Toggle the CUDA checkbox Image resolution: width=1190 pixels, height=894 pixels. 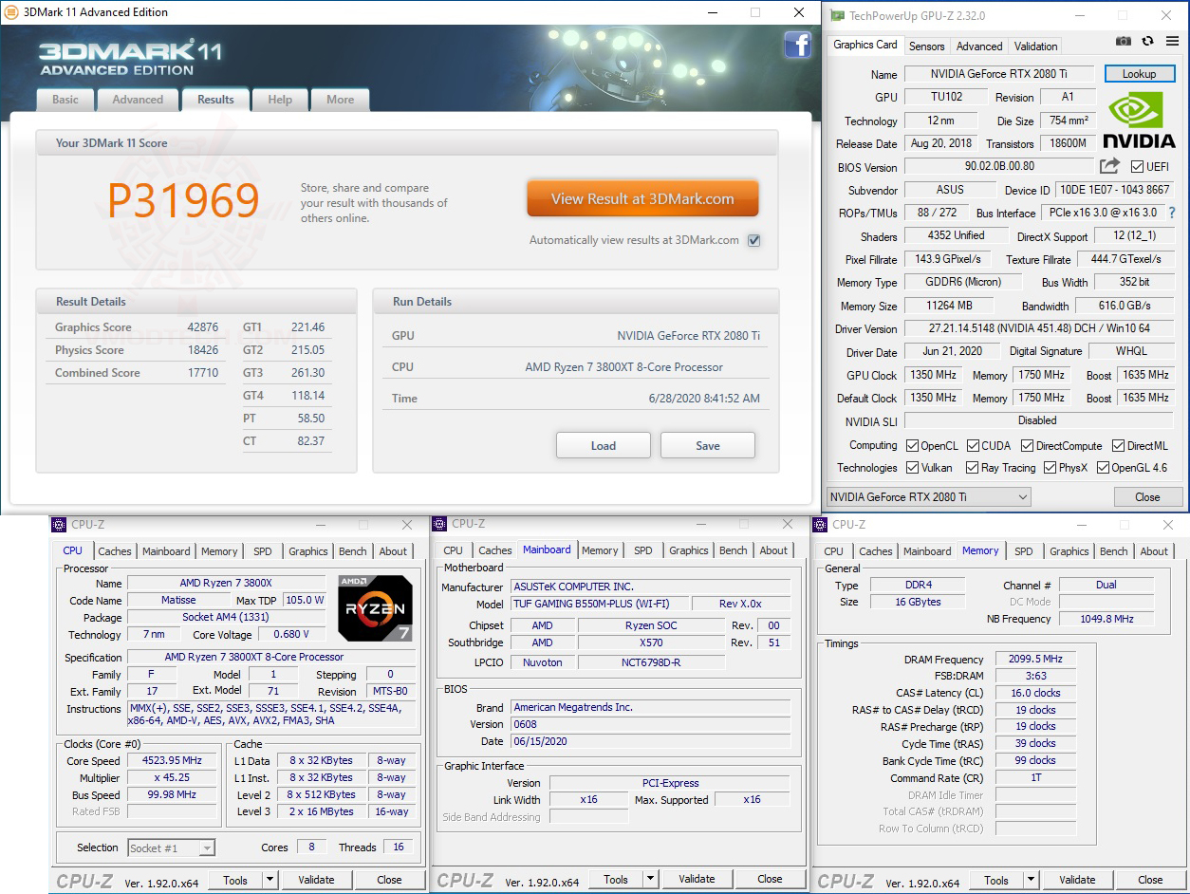[x=973, y=446]
